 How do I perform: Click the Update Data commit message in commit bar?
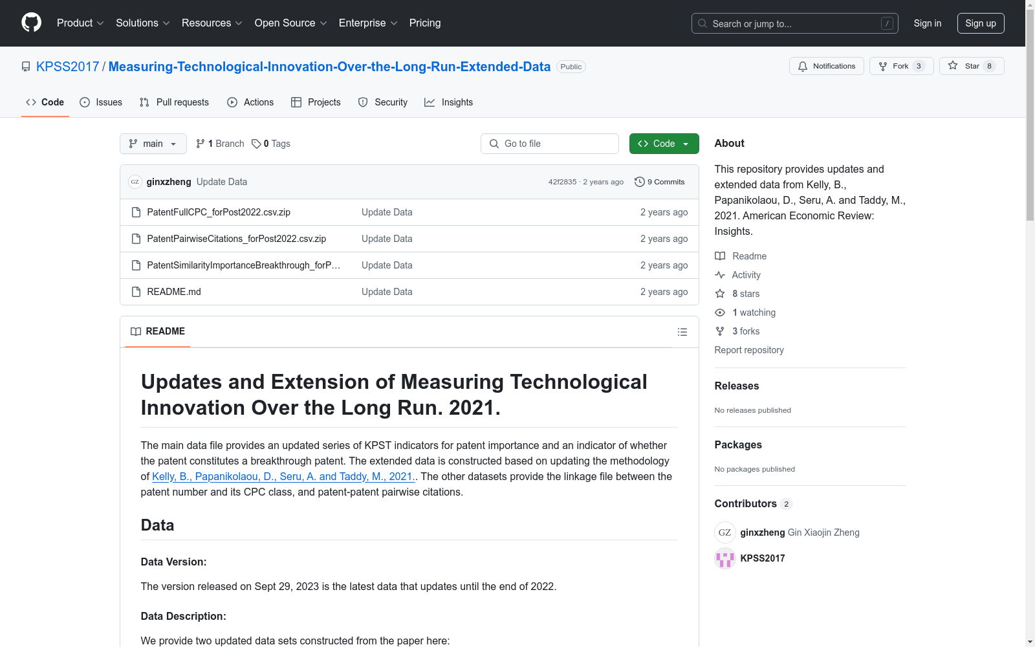tap(222, 182)
